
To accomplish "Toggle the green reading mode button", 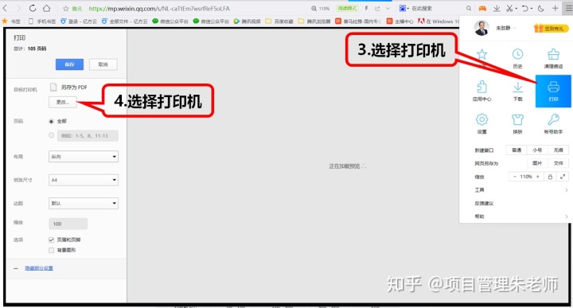I will [x=347, y=8].
